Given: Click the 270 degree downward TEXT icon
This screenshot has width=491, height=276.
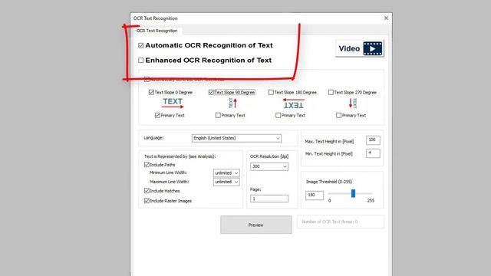Looking at the screenshot, I should (353, 103).
